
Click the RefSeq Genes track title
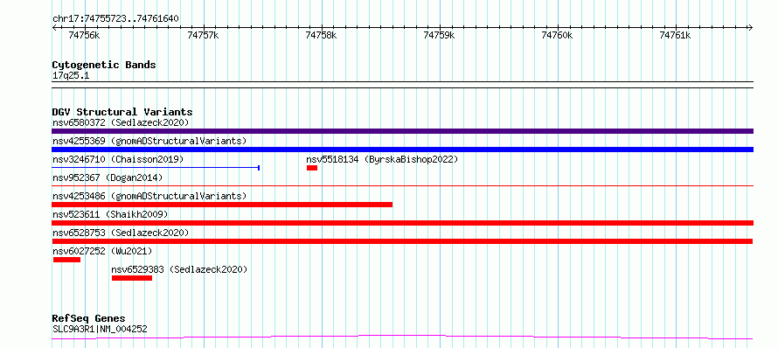click(88, 319)
